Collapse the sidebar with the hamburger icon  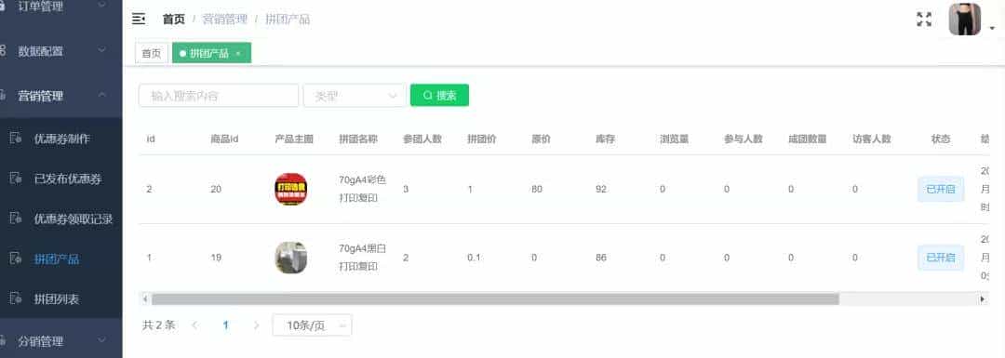pos(139,19)
